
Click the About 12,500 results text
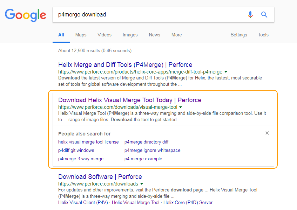click(x=95, y=51)
